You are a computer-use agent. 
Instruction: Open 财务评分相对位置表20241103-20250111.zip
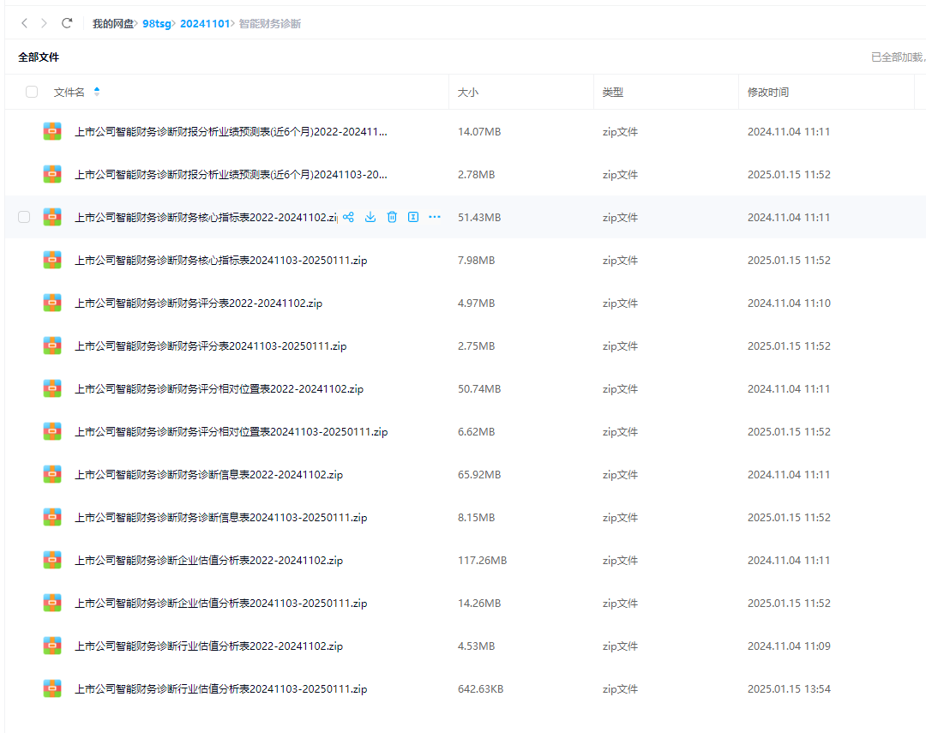pos(231,431)
